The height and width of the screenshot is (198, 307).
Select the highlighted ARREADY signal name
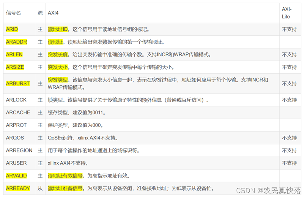[17, 188]
